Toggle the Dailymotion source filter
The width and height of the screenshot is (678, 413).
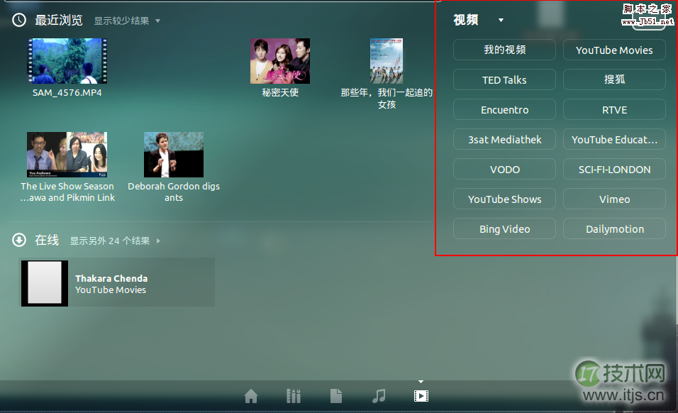614,228
